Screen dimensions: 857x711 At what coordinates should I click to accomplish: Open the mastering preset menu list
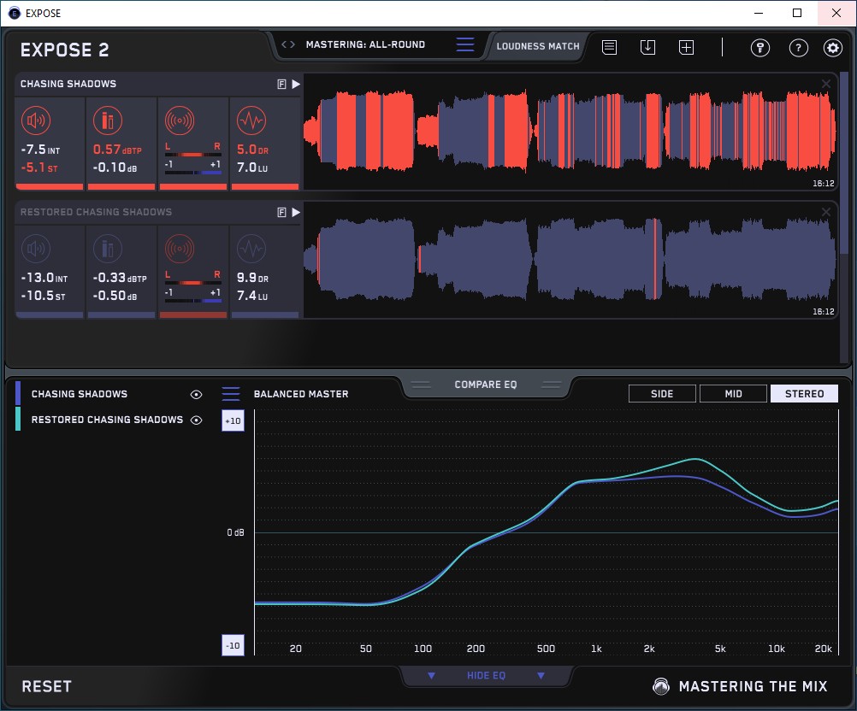(x=464, y=45)
